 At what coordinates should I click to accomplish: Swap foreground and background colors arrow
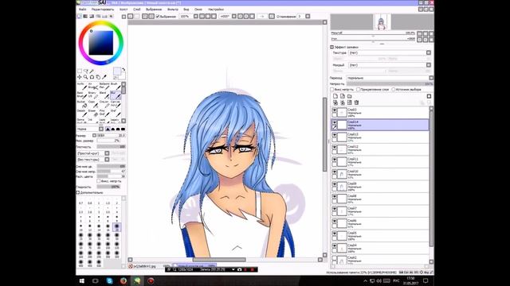124,70
